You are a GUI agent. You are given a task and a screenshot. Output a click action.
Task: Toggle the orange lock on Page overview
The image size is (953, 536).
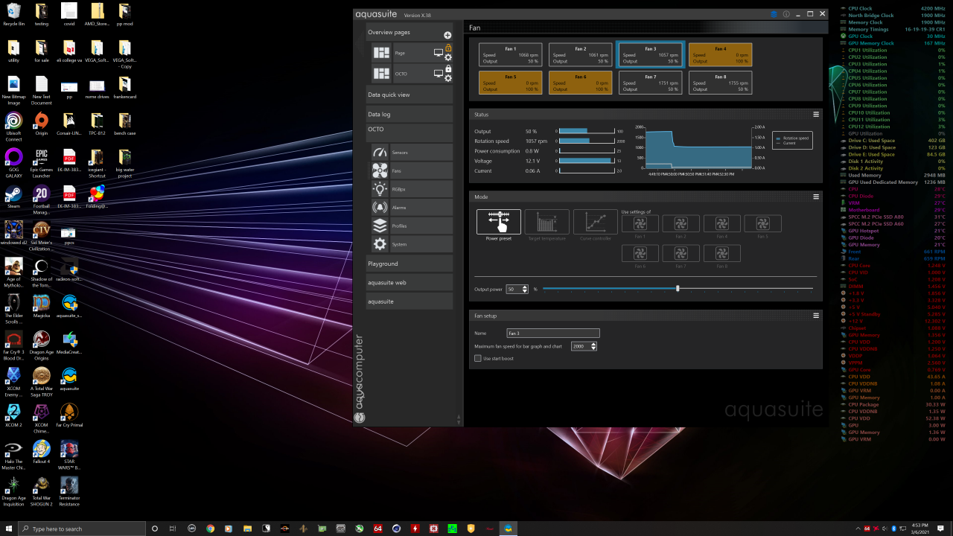click(x=448, y=48)
